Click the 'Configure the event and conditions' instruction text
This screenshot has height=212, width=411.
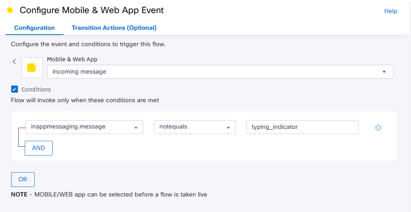pyautogui.click(x=88, y=44)
